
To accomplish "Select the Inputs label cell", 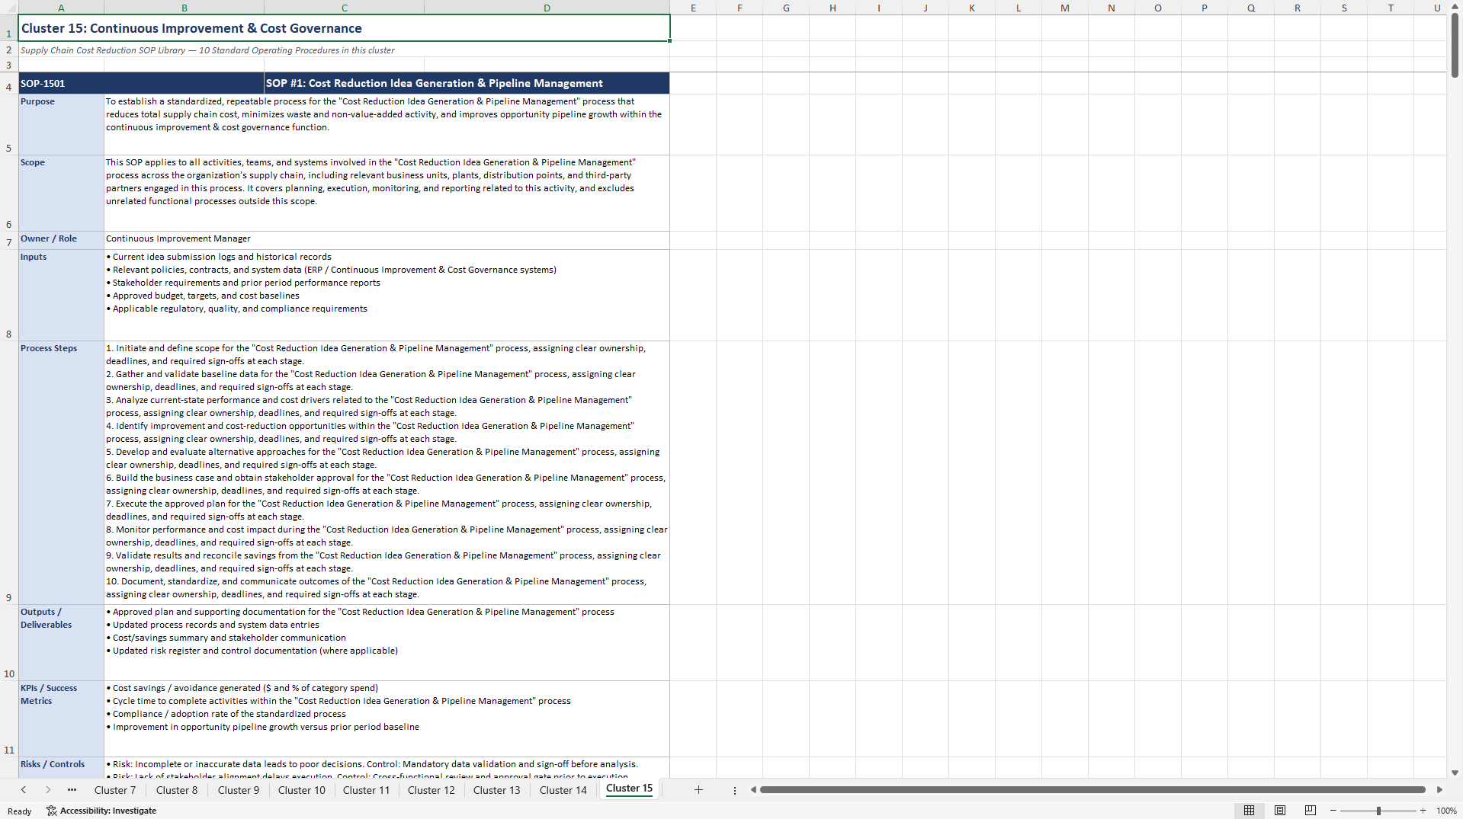I will tap(61, 295).
